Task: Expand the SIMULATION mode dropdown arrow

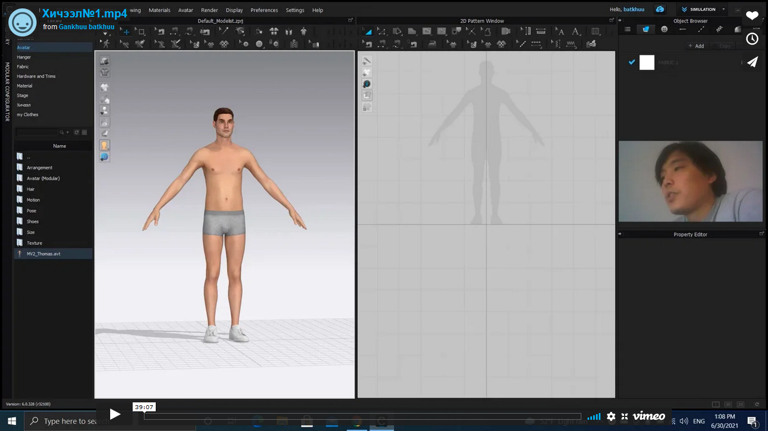Action: [x=724, y=10]
